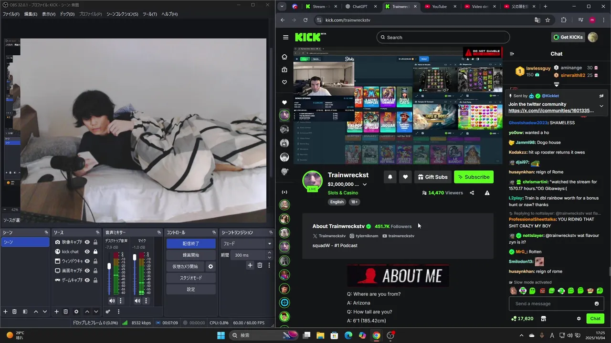Viewport: 611px width, 343px height.
Task: Click 録画開始 to start recording
Action: [x=191, y=255]
